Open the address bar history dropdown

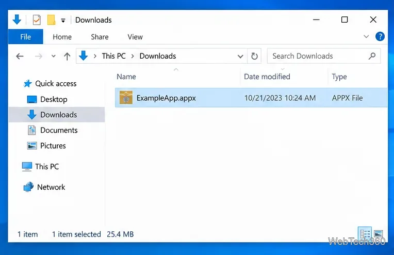(240, 56)
